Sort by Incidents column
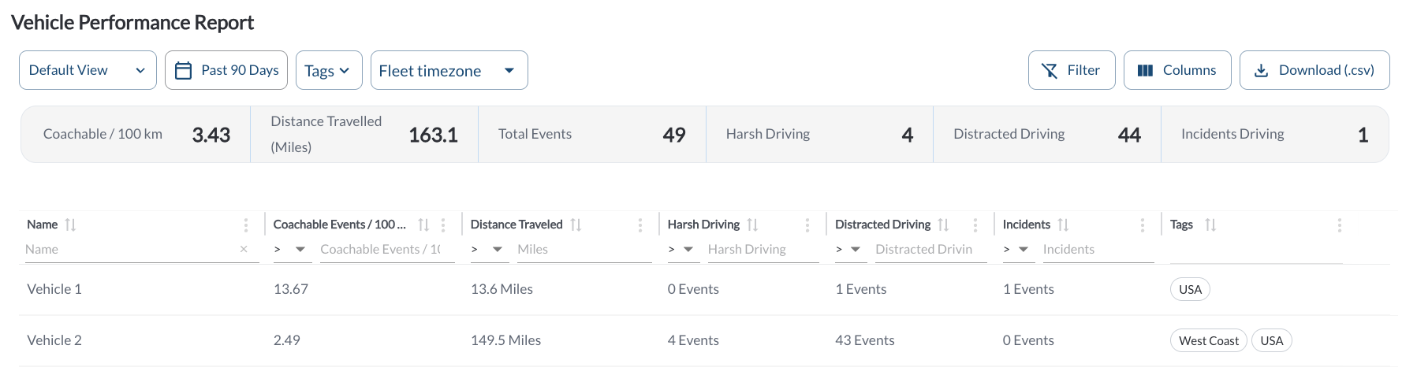The image size is (1417, 386). (x=1063, y=225)
